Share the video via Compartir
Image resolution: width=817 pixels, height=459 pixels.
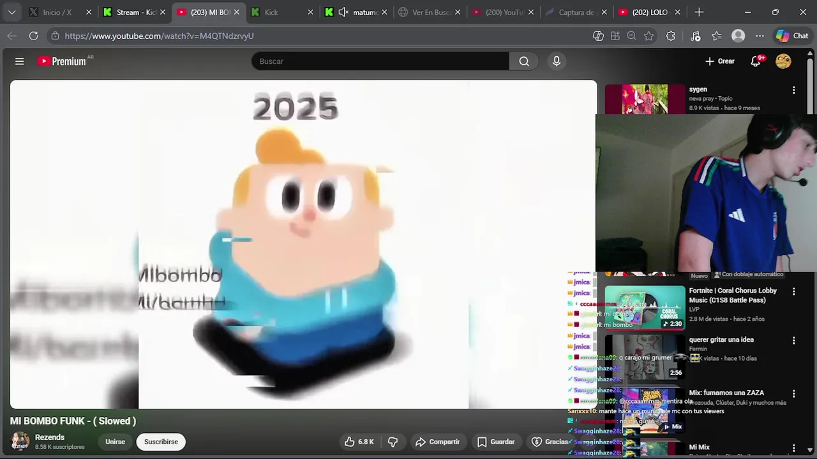pyautogui.click(x=437, y=442)
